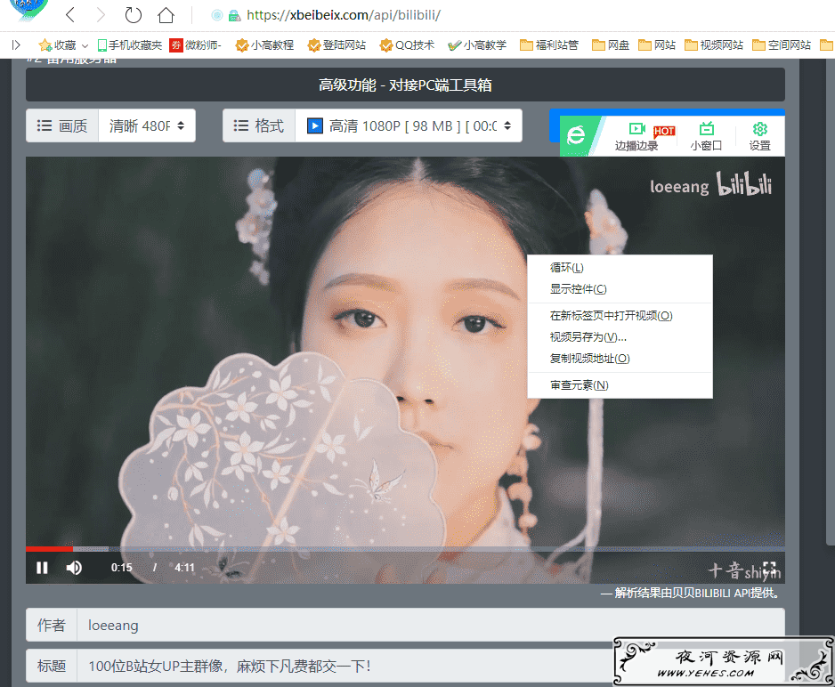Viewport: 835px width, 687px height.
Task: Click the green browser e logo icon
Action: [576, 135]
